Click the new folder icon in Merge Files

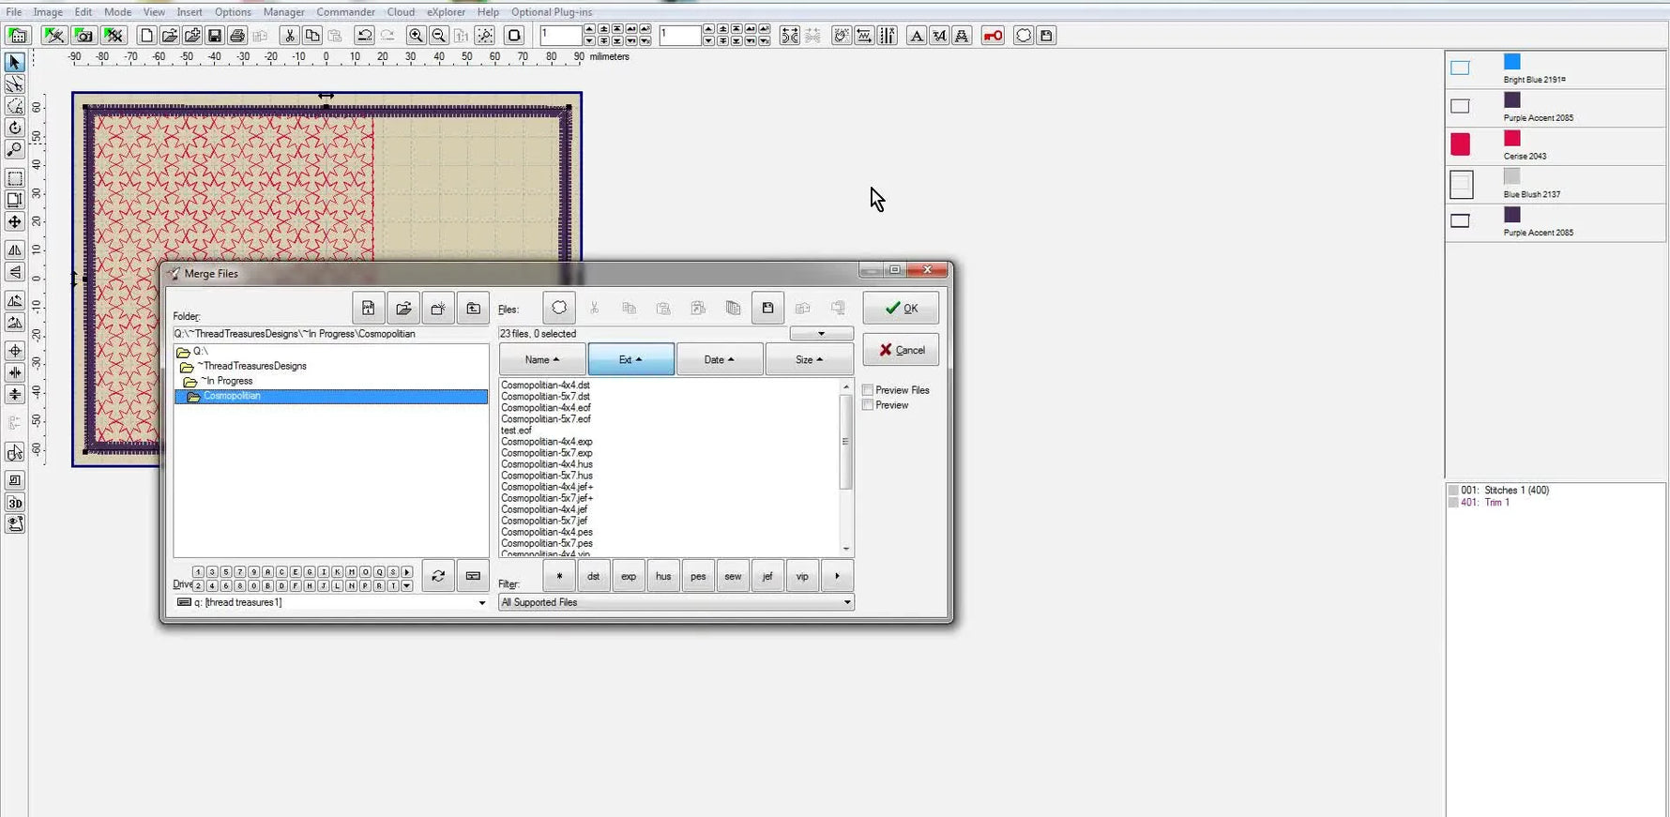pos(438,309)
